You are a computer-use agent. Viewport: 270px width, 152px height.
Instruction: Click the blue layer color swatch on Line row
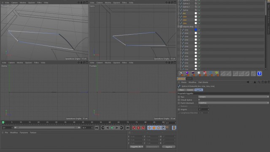point(196,30)
